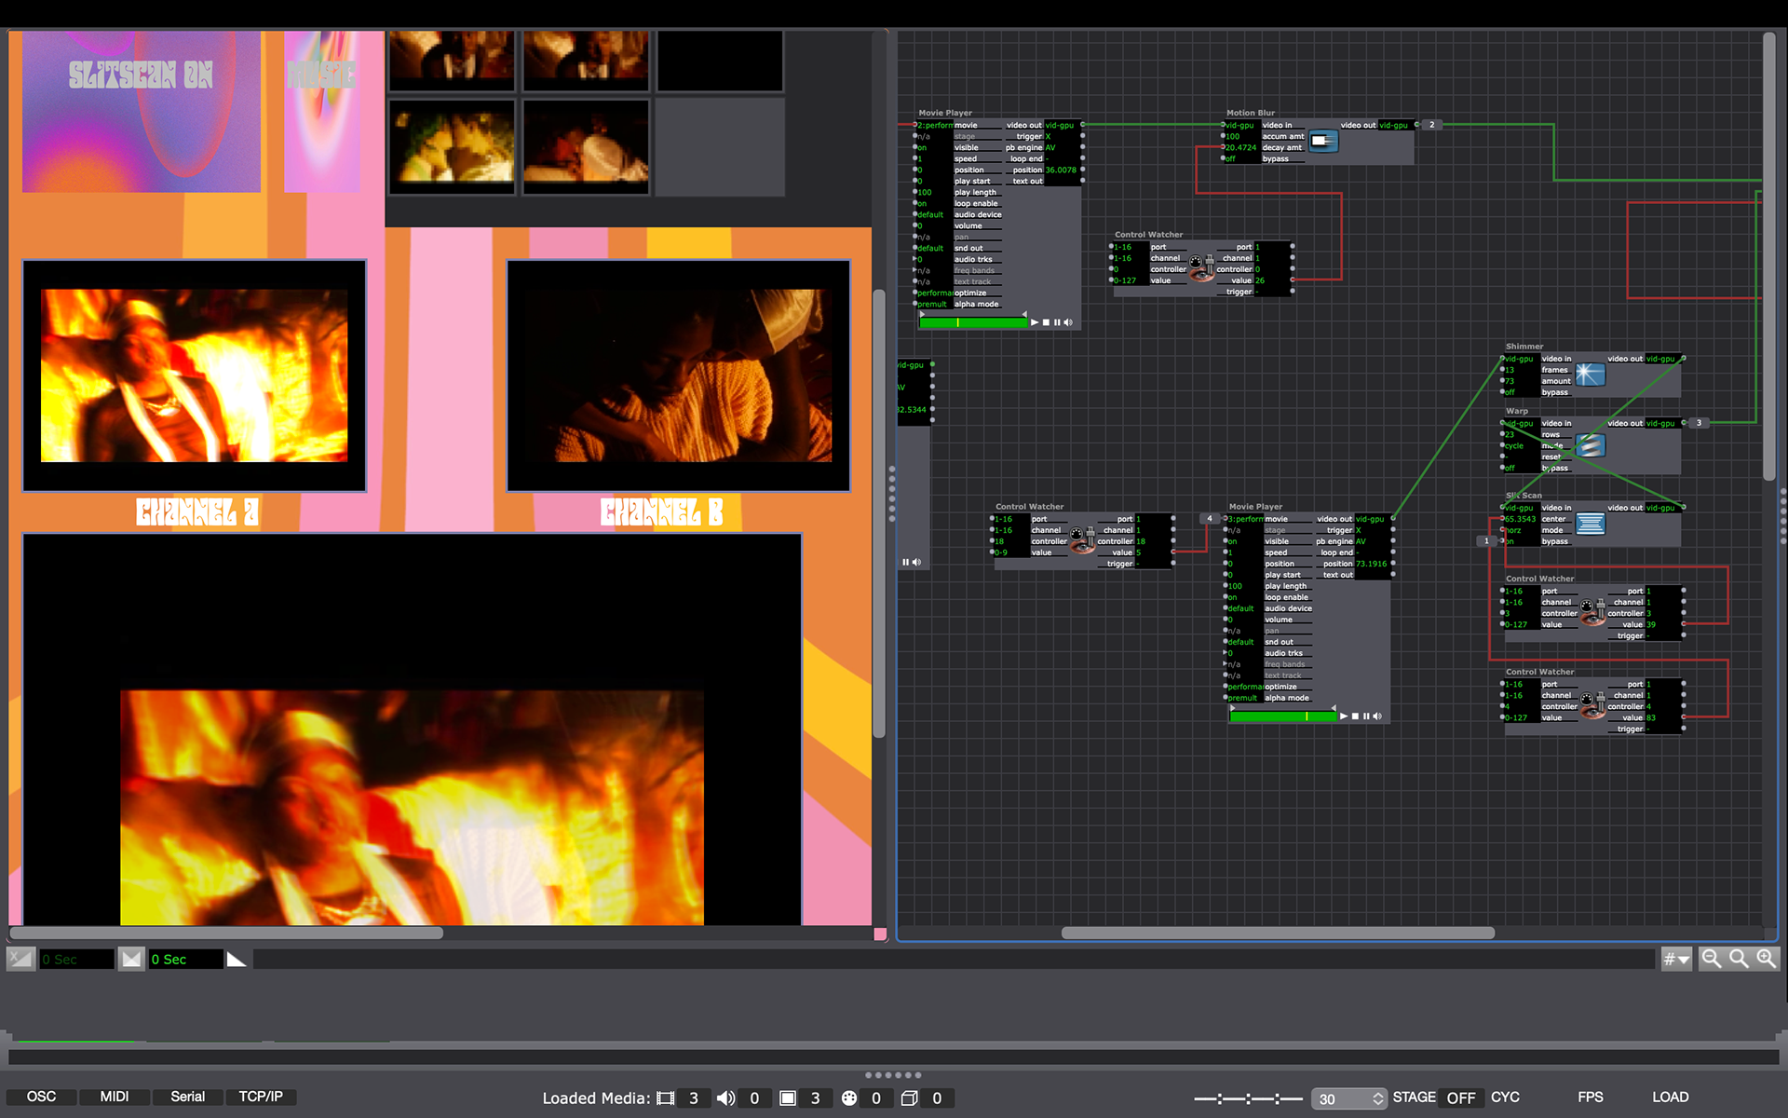Image resolution: width=1788 pixels, height=1118 pixels.
Task: Click the Shimmer actor icon
Action: [x=1590, y=375]
